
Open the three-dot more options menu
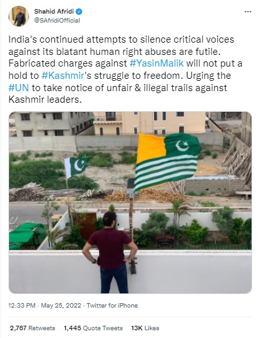248,12
